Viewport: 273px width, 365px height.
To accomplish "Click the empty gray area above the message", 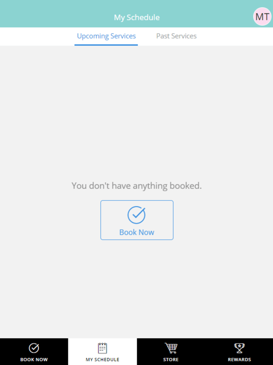I will click(136, 112).
